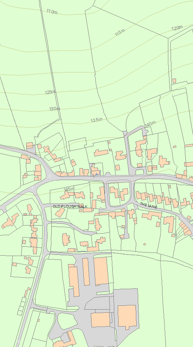193x347 pixels.
Task: Click the 110m contour label
Action: [52, 12]
